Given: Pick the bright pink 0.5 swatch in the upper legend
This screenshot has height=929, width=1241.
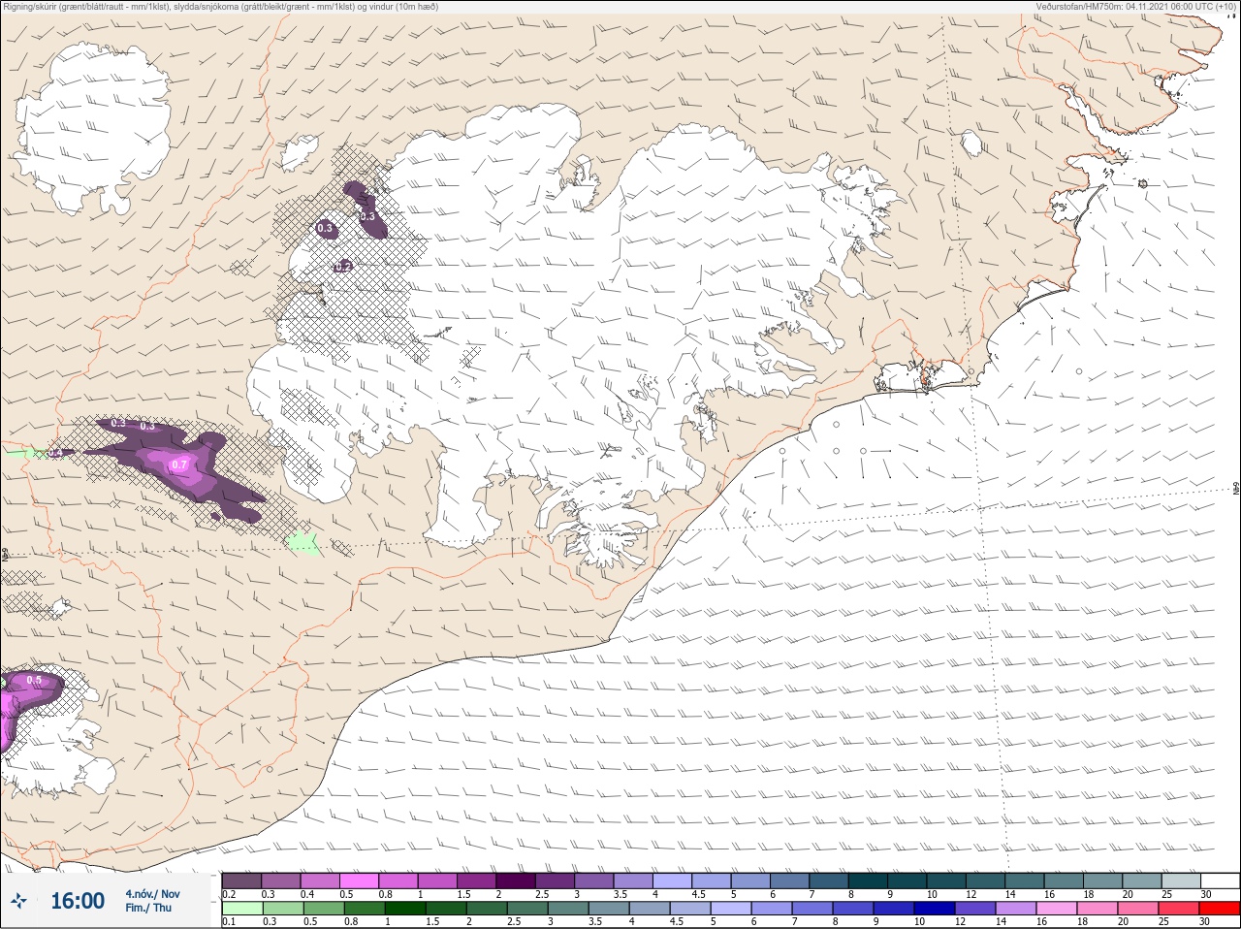Looking at the screenshot, I should [359, 881].
